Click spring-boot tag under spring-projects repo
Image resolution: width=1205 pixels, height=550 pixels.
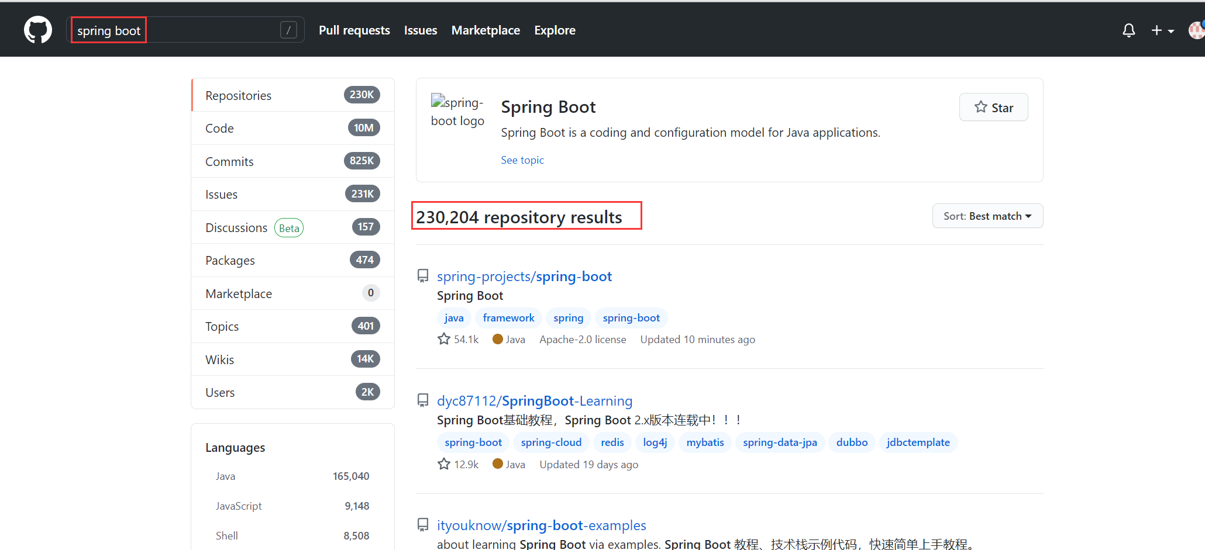click(x=631, y=318)
